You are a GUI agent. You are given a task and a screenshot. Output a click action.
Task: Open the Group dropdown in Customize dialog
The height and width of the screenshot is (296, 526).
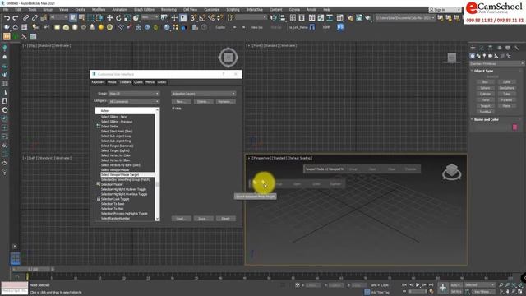(x=134, y=94)
